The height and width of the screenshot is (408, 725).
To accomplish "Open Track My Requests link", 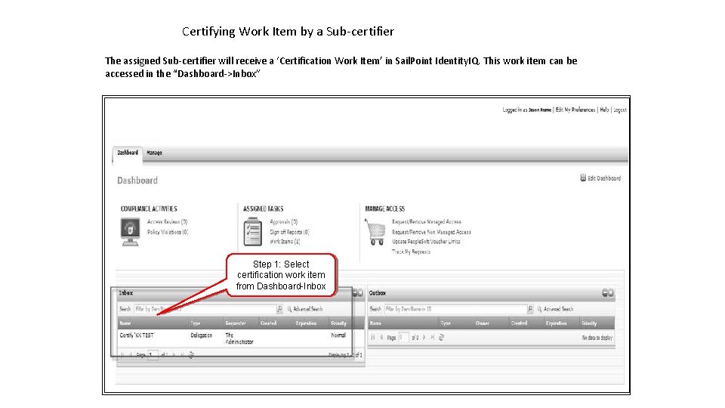I will [x=411, y=252].
